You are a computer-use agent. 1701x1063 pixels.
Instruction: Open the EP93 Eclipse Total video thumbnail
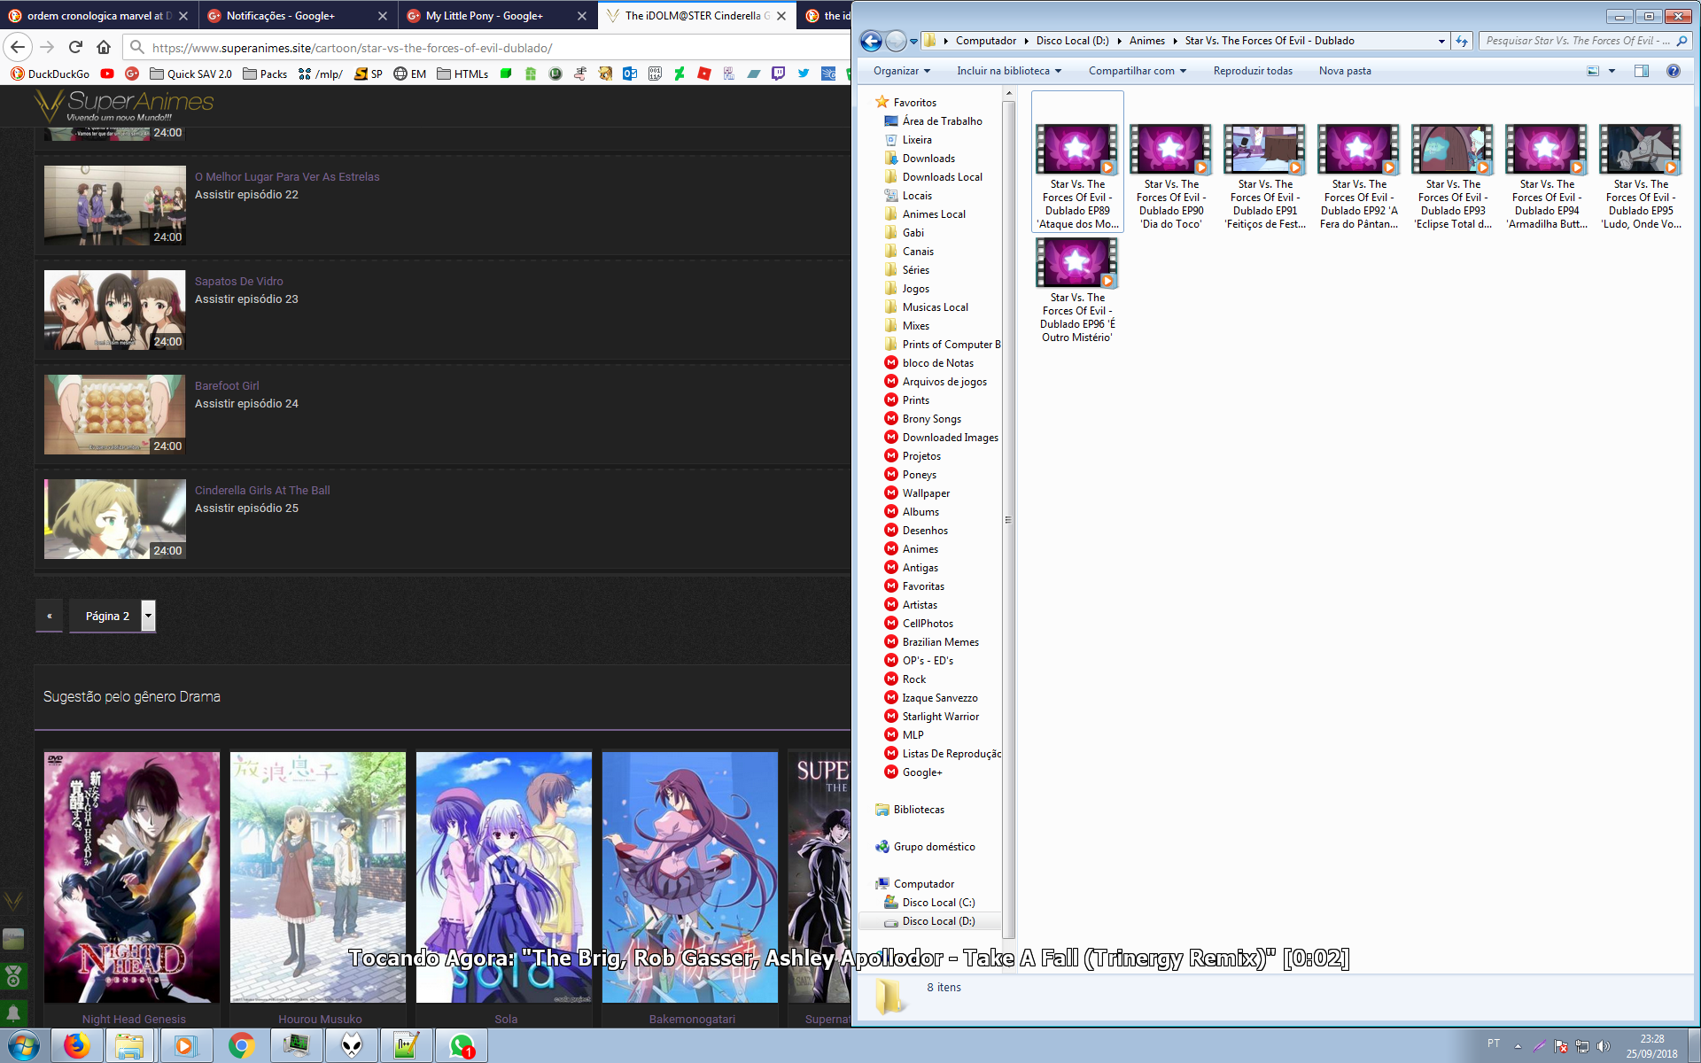[1452, 149]
